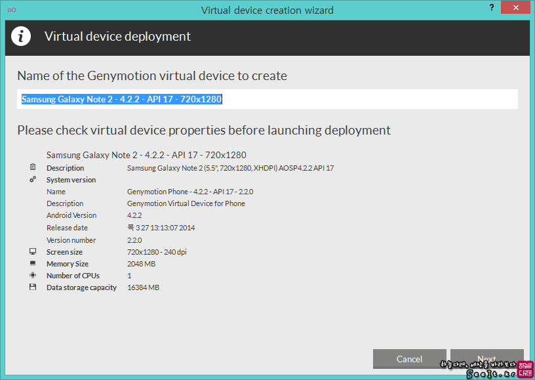Click the gears icon beside System version
This screenshot has height=380, width=535.
pos(33,179)
